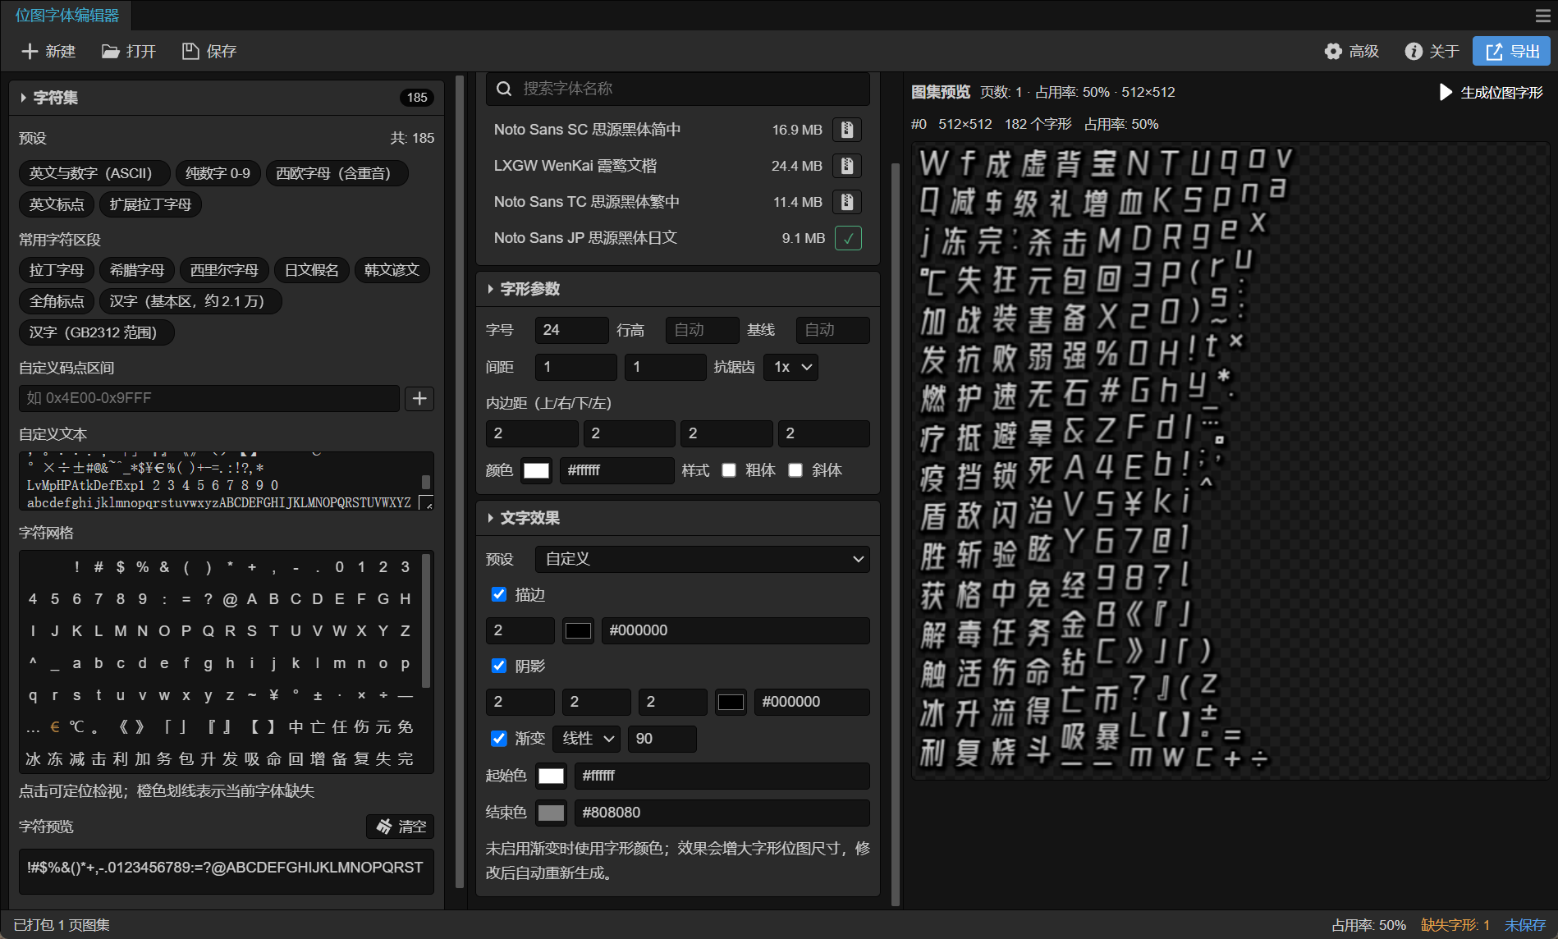This screenshot has height=939, width=1558.
Task: Click the 自定义码点区间 input field
Action: coord(209,398)
